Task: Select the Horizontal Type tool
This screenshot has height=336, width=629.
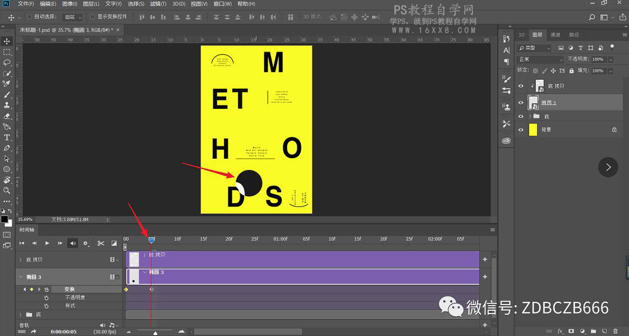Action: [7, 138]
